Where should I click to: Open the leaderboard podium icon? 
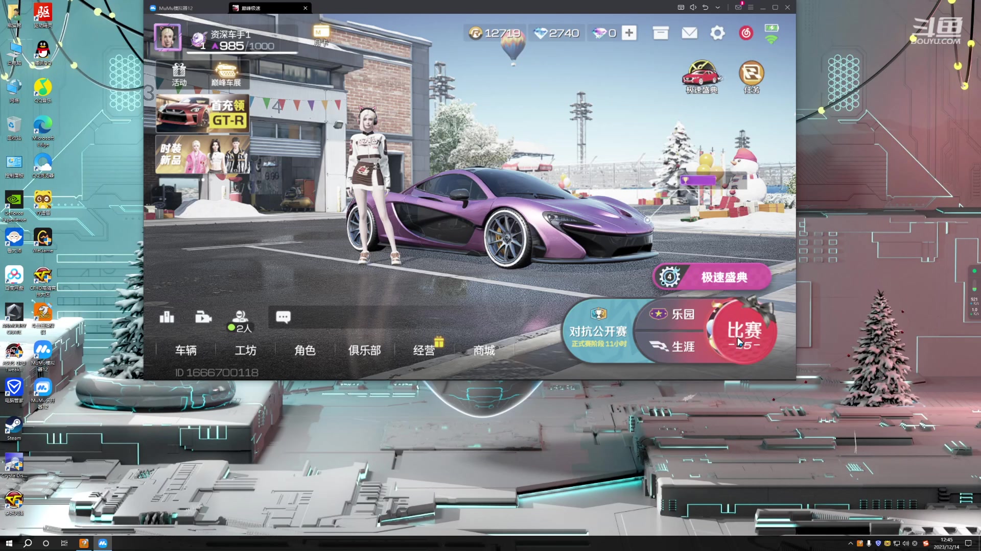click(167, 317)
